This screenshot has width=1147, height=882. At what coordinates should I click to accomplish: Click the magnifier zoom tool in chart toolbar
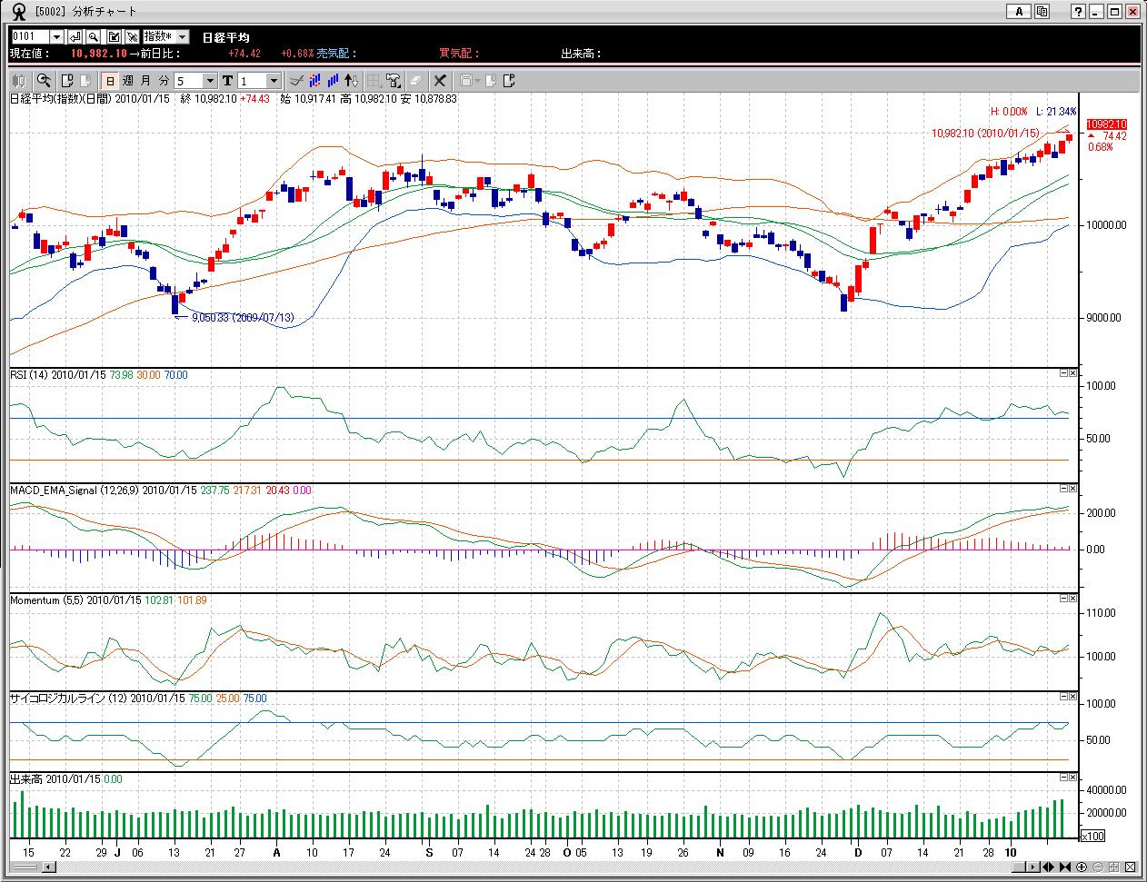pyautogui.click(x=44, y=81)
